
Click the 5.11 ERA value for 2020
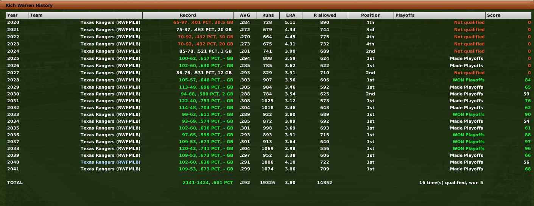click(x=290, y=22)
